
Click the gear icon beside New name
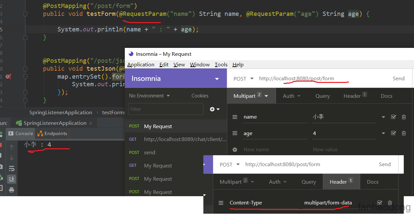click(235, 150)
